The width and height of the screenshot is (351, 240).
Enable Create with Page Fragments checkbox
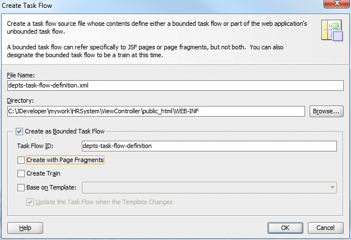click(x=21, y=160)
